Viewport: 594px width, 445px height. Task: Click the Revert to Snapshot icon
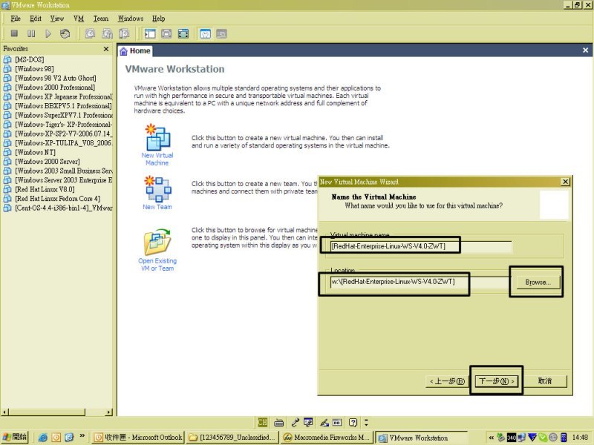[x=107, y=33]
